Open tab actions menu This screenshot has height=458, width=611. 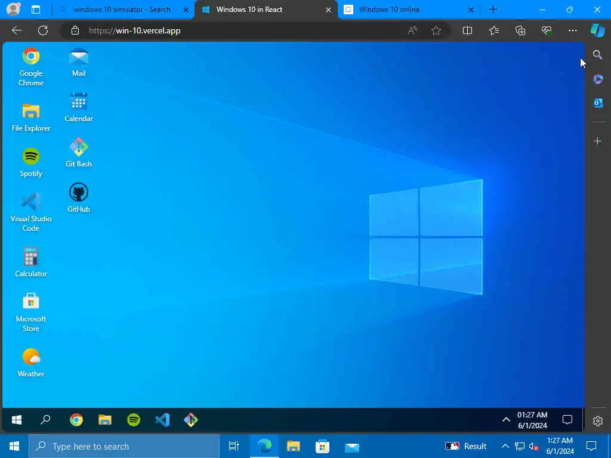point(35,10)
